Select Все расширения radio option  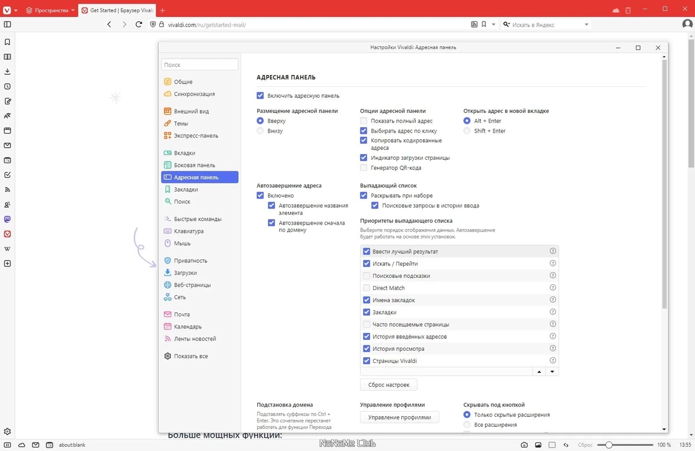pyautogui.click(x=467, y=424)
